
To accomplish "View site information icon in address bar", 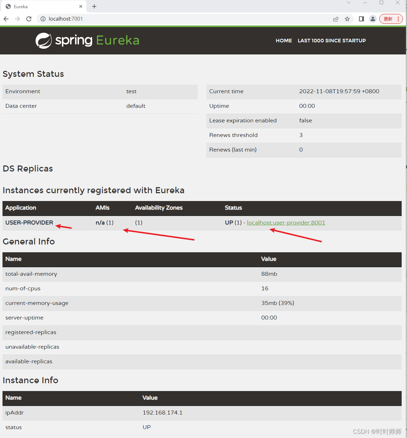I will (43, 19).
